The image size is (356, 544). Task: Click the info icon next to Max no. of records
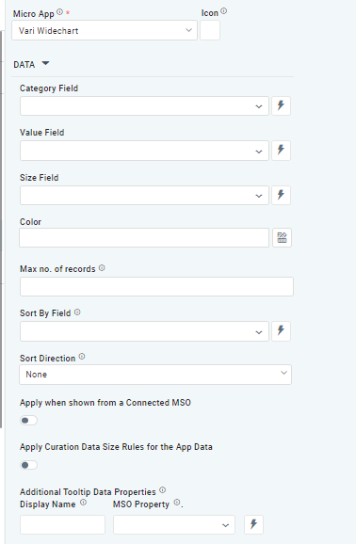coord(102,268)
